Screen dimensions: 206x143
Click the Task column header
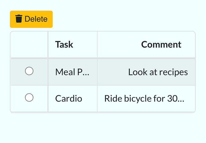point(64,44)
